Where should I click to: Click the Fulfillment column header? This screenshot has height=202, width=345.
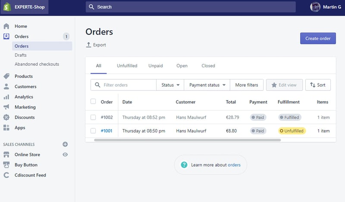pos(289,102)
